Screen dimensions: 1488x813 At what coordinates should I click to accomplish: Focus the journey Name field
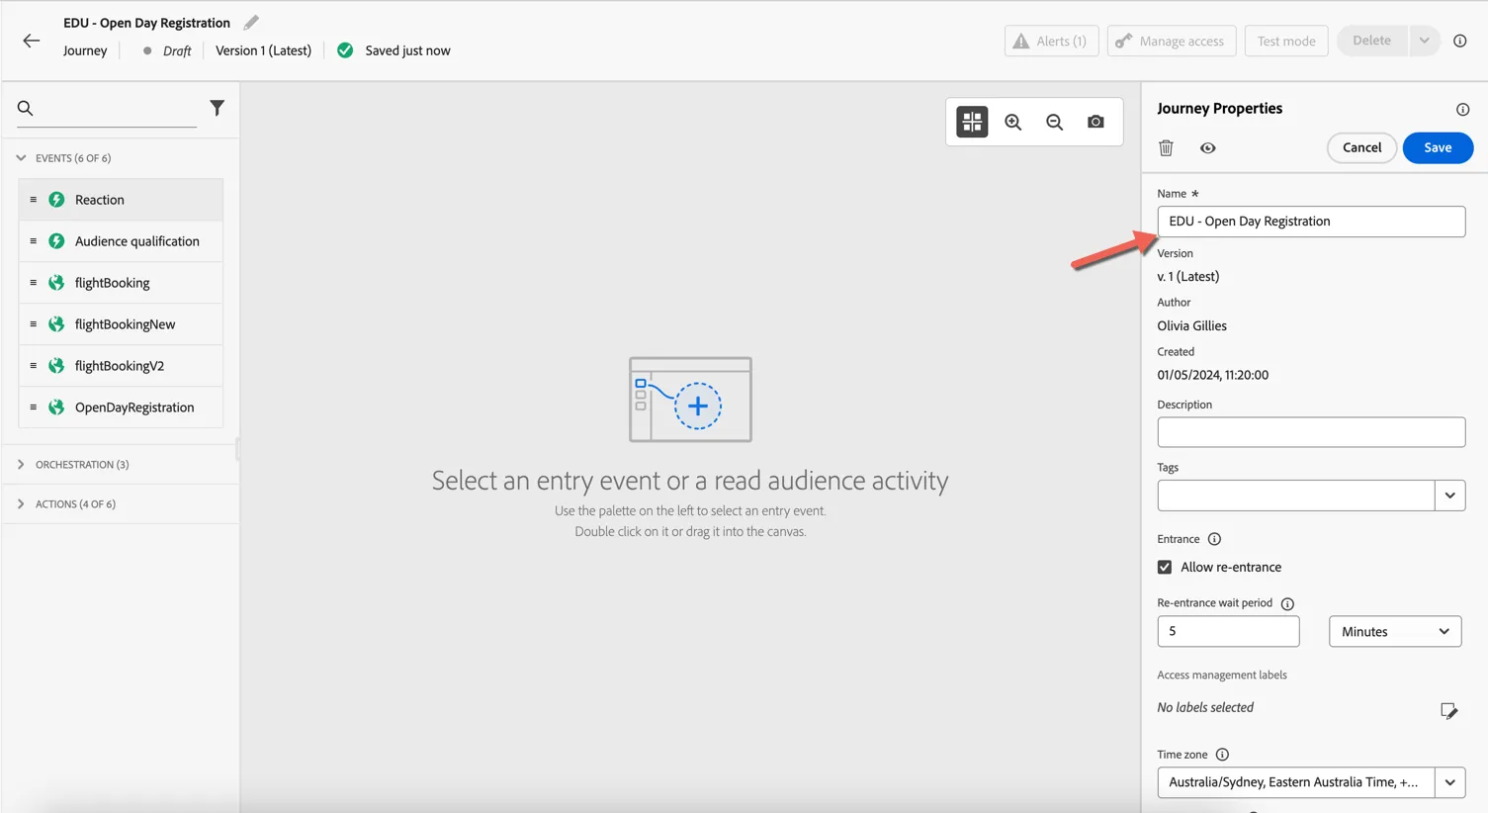click(1311, 222)
